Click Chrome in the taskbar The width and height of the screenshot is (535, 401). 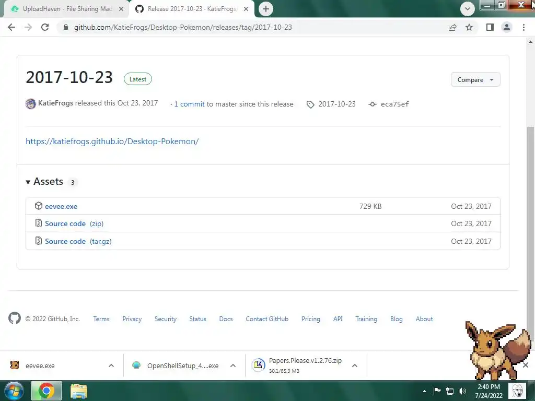[46, 391]
